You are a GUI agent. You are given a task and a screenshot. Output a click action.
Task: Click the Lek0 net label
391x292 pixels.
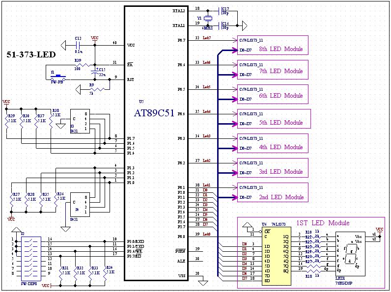point(207,234)
